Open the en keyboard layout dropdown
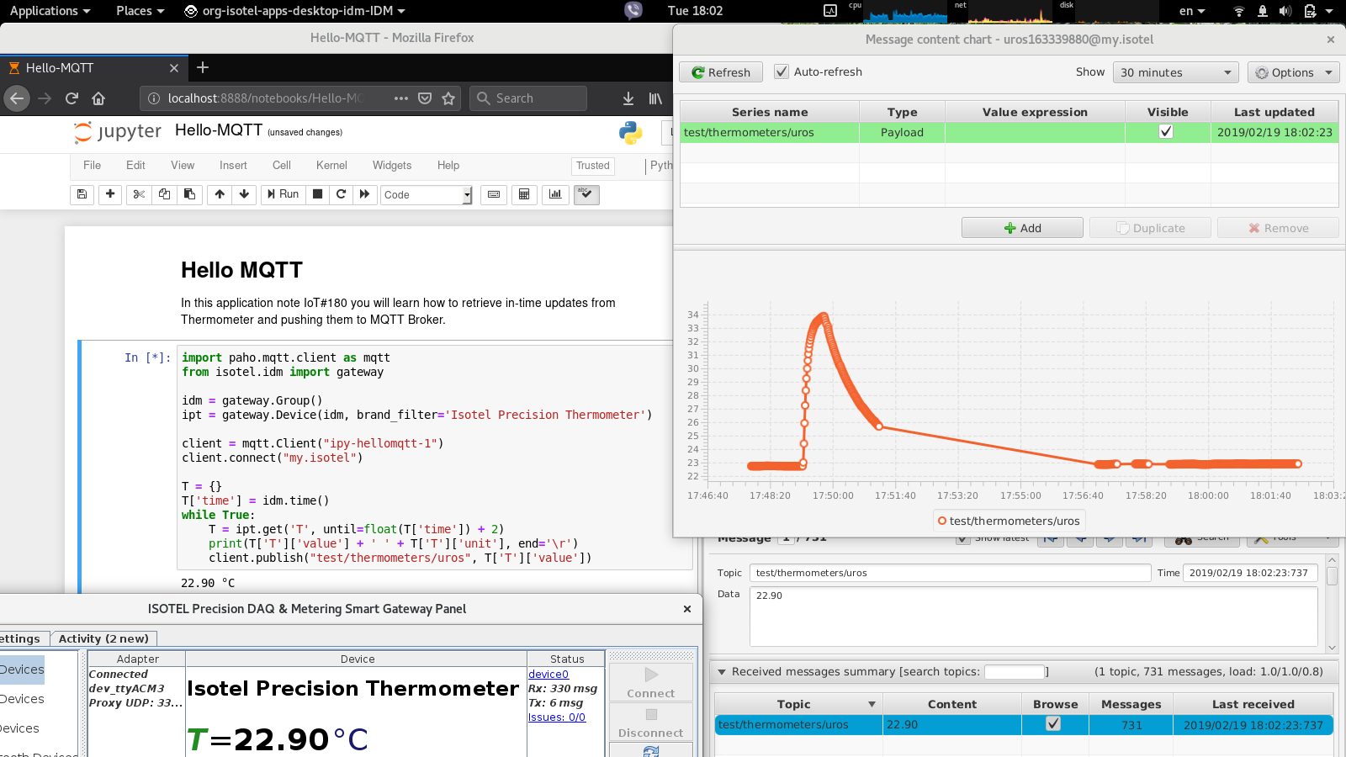 tap(1192, 11)
